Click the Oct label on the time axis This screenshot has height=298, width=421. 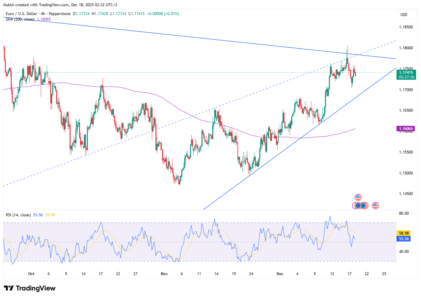[x=31, y=274]
